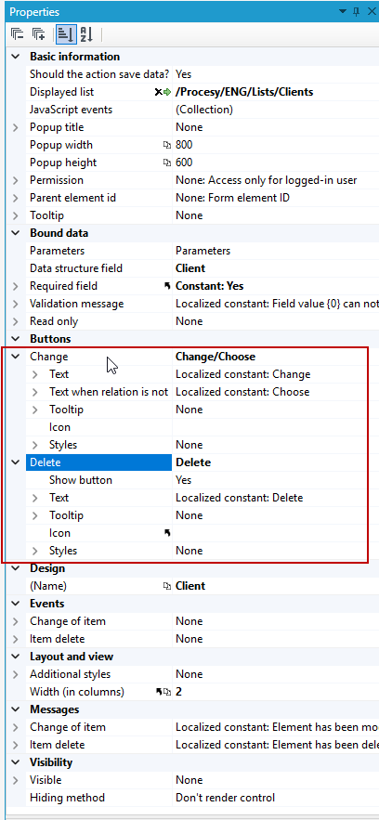Click 'Don't render control' value

[x=225, y=798]
